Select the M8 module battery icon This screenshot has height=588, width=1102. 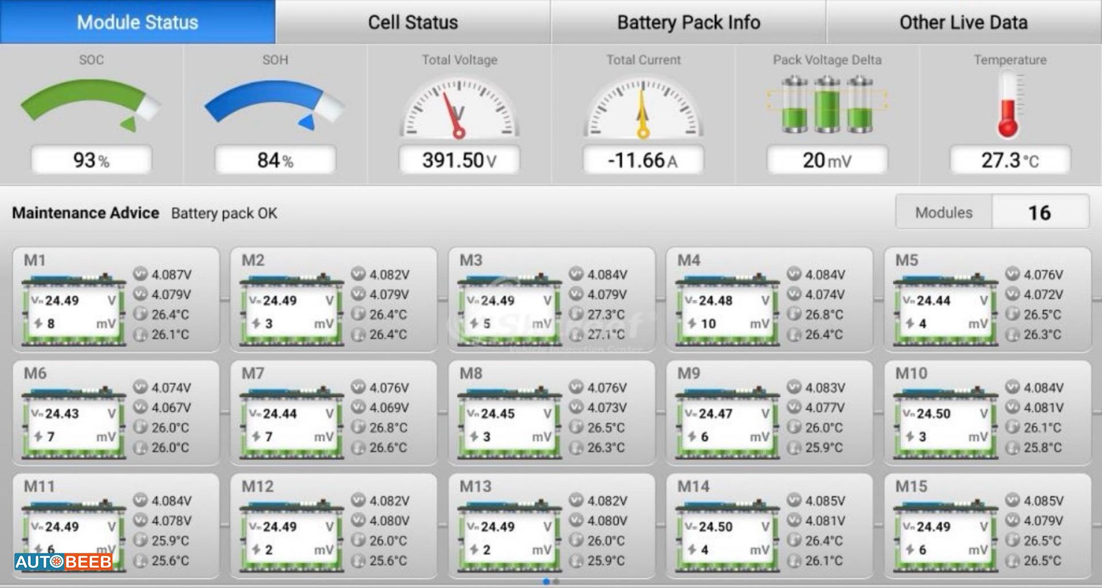510,423
